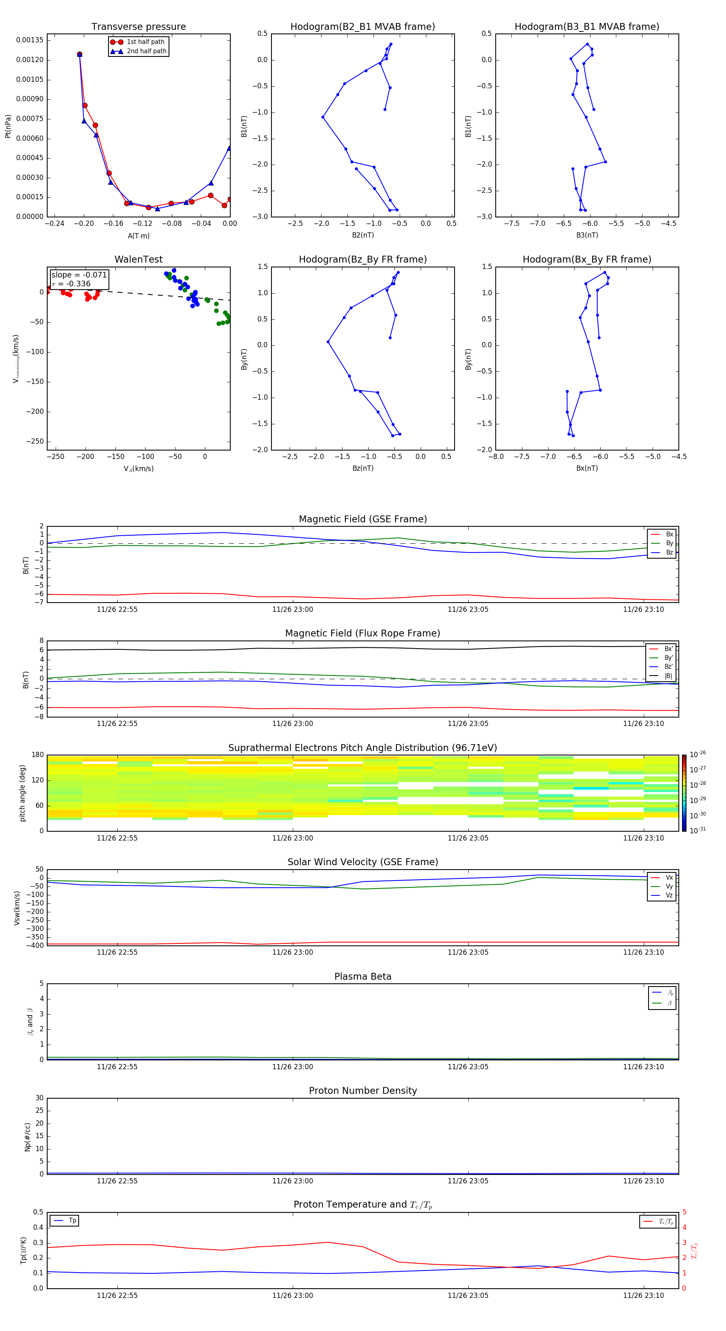Click the 'Np(#/cc)' axis label

click(x=27, y=1137)
